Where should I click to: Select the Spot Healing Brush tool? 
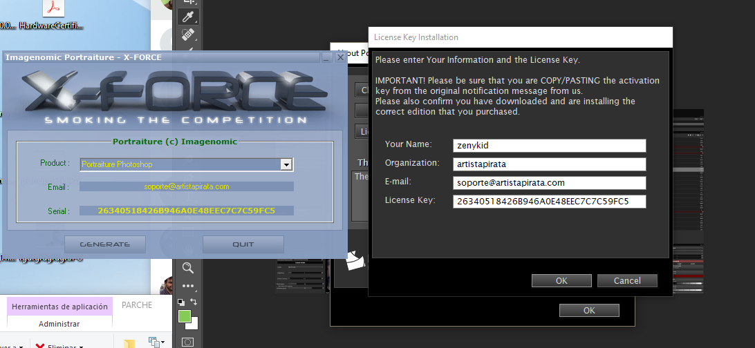point(188,35)
